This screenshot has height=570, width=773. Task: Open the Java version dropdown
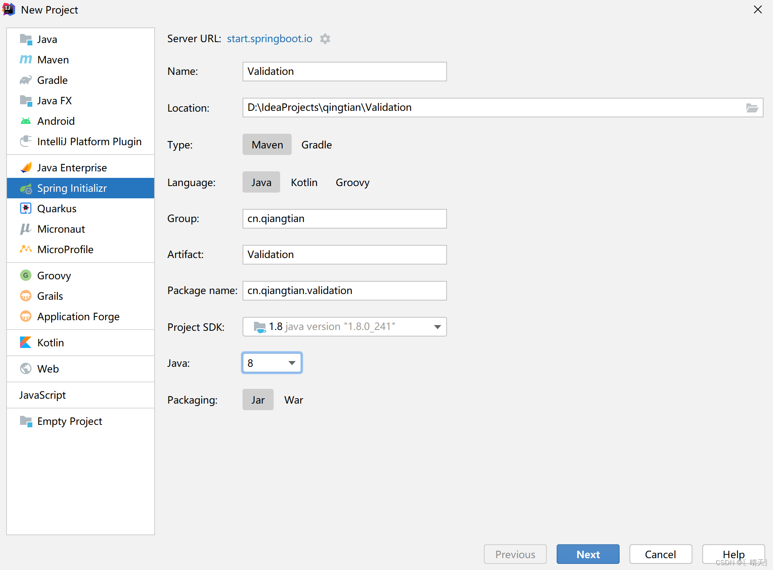[272, 363]
